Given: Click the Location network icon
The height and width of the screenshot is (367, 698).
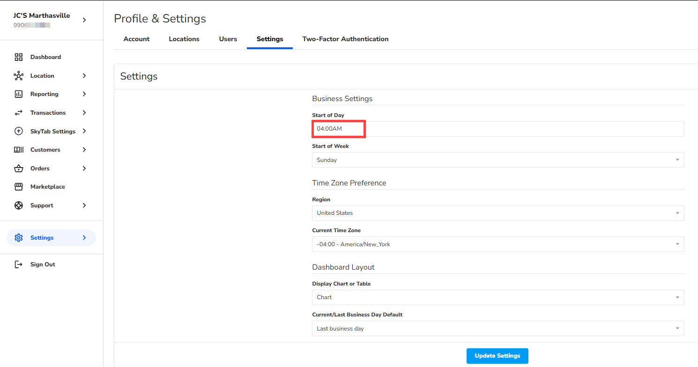Looking at the screenshot, I should tap(19, 76).
